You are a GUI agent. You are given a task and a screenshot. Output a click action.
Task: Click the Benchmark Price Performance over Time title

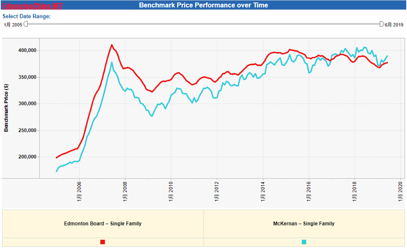(203, 5)
